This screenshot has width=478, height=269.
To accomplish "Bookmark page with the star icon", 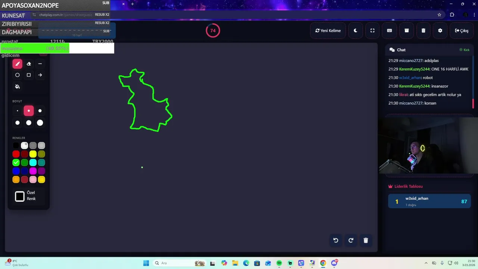I will [439, 15].
